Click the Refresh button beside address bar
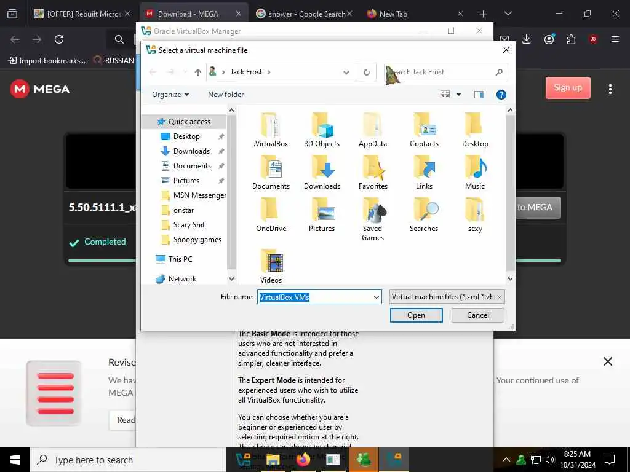This screenshot has height=472, width=630. click(x=367, y=73)
